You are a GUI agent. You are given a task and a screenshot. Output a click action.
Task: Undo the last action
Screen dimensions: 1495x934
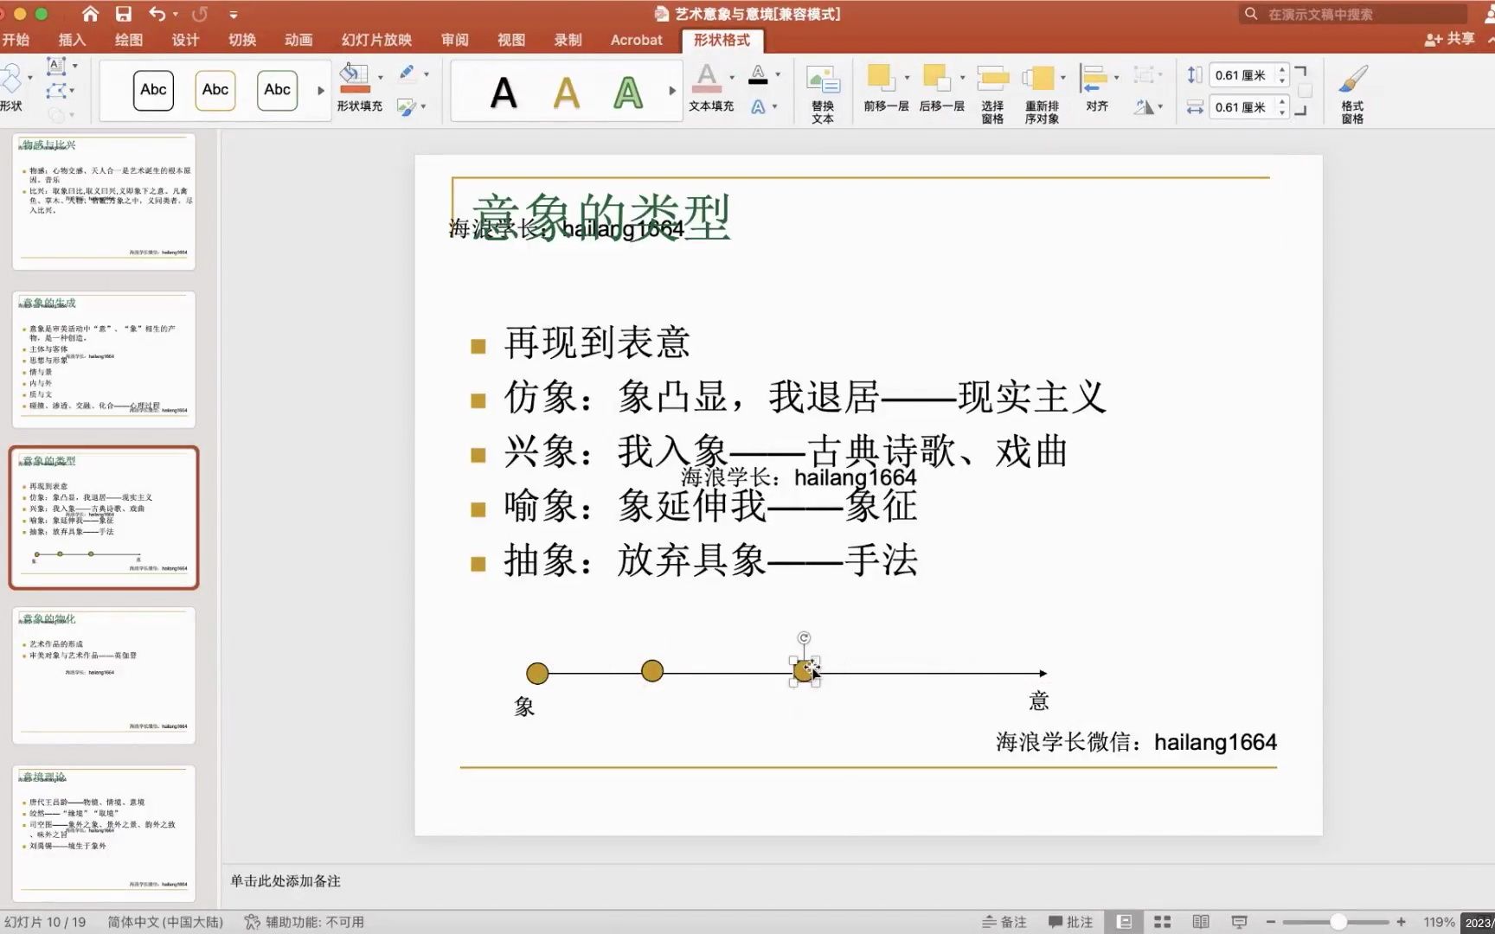157,14
